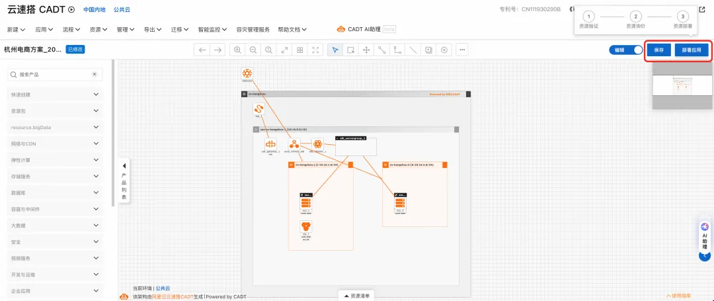This screenshot has width=714, height=301.
Task: Select the ecs server node in cn-hangzhou-j zone
Action: point(305,202)
